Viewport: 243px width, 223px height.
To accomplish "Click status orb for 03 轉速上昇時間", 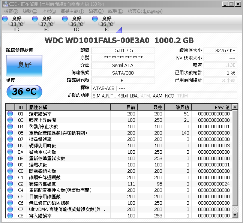I will (10, 120).
